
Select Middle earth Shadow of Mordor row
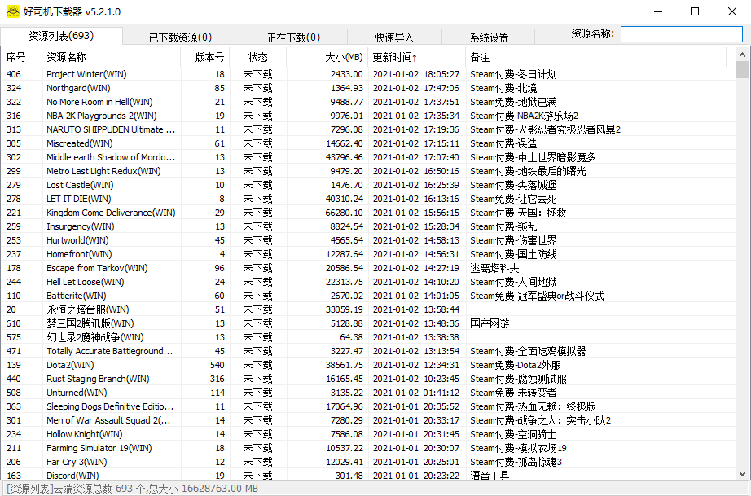(x=368, y=157)
